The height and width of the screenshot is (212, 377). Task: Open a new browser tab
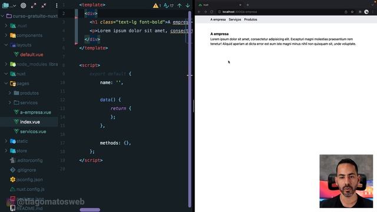(x=247, y=5)
